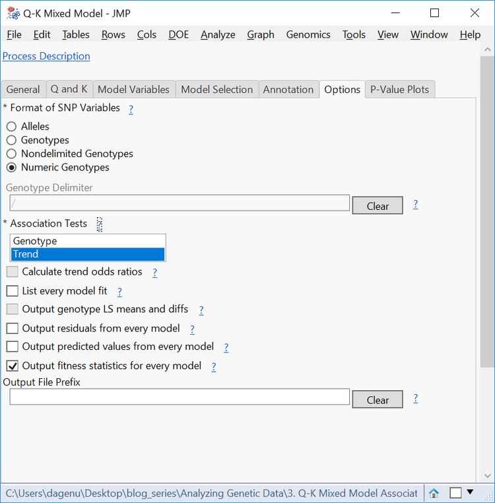
Task: Select the Alleles radio button
Action: click(11, 126)
